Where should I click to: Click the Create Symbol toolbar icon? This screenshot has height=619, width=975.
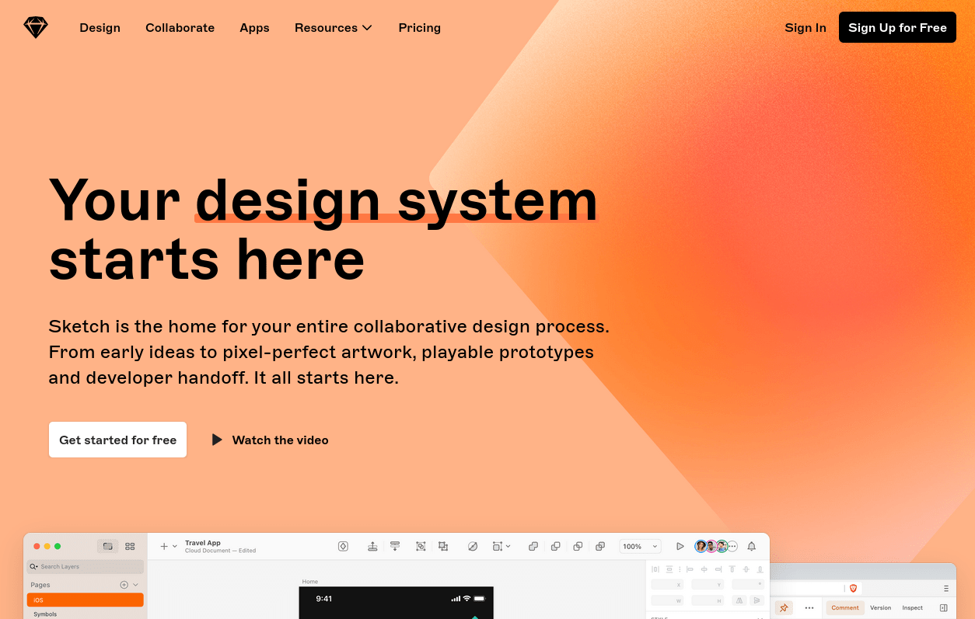pos(343,546)
